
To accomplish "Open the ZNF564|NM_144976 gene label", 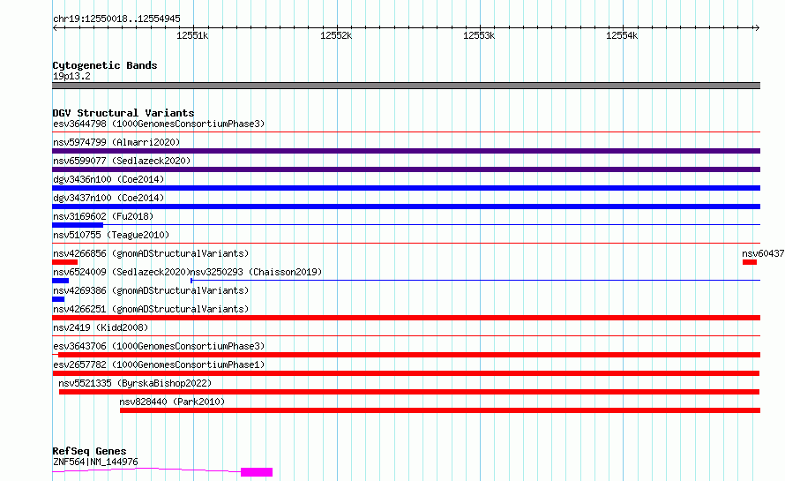I will pos(95,462).
